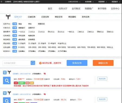Choose the 3天后确认 receiving time filter

click(52, 51)
